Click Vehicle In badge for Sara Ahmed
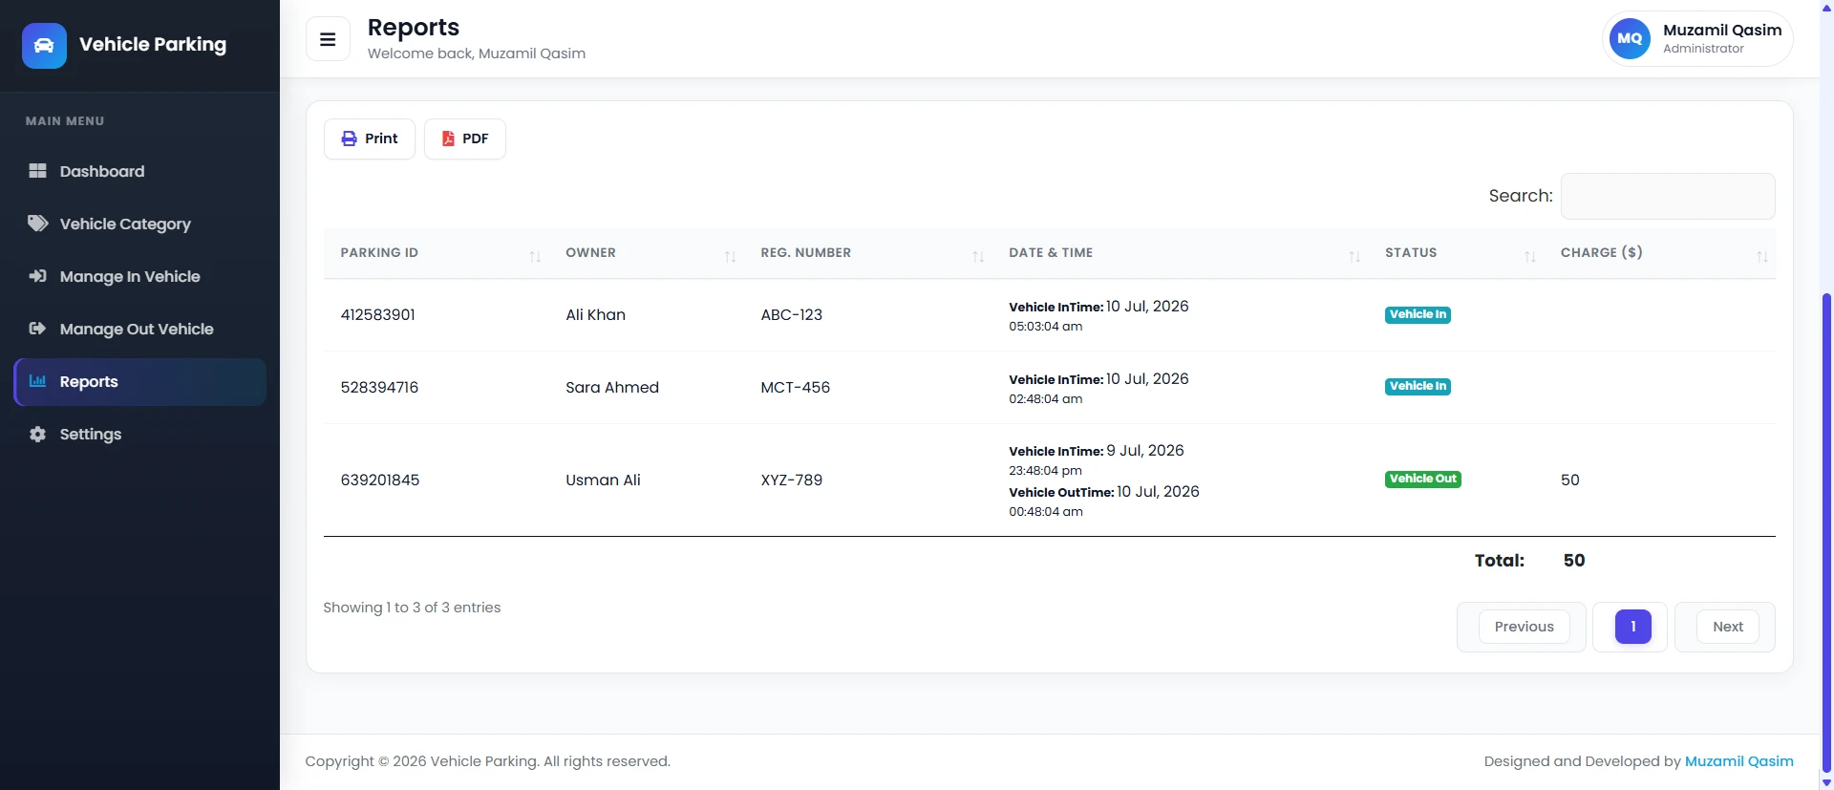This screenshot has width=1834, height=790. 1418,386
